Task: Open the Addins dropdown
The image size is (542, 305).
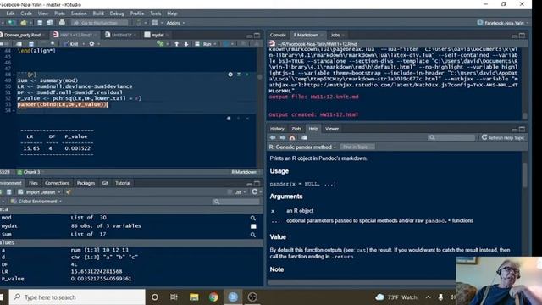Action: point(175,23)
